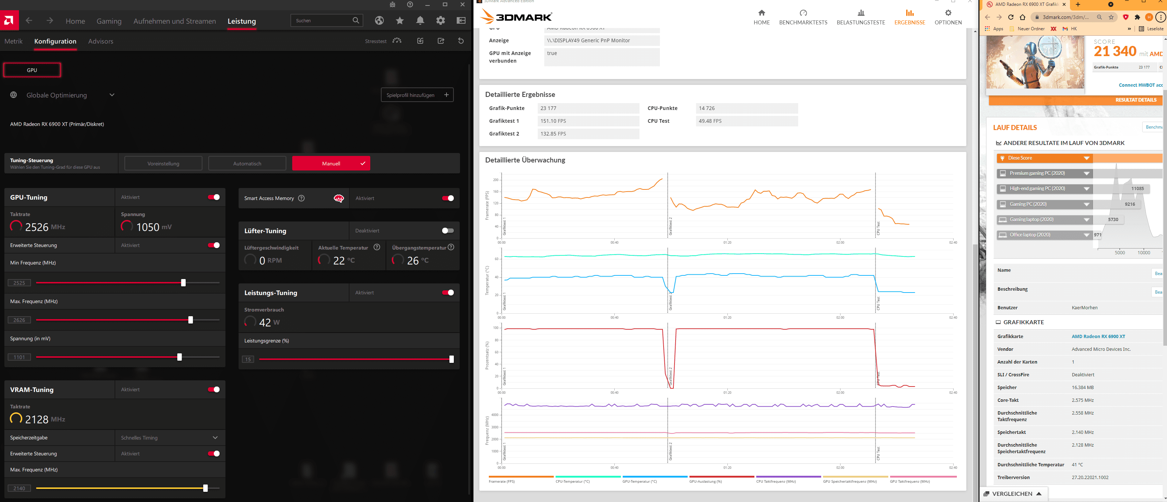
Task: Click Spielprofil hinzufügen button
Action: coord(417,95)
